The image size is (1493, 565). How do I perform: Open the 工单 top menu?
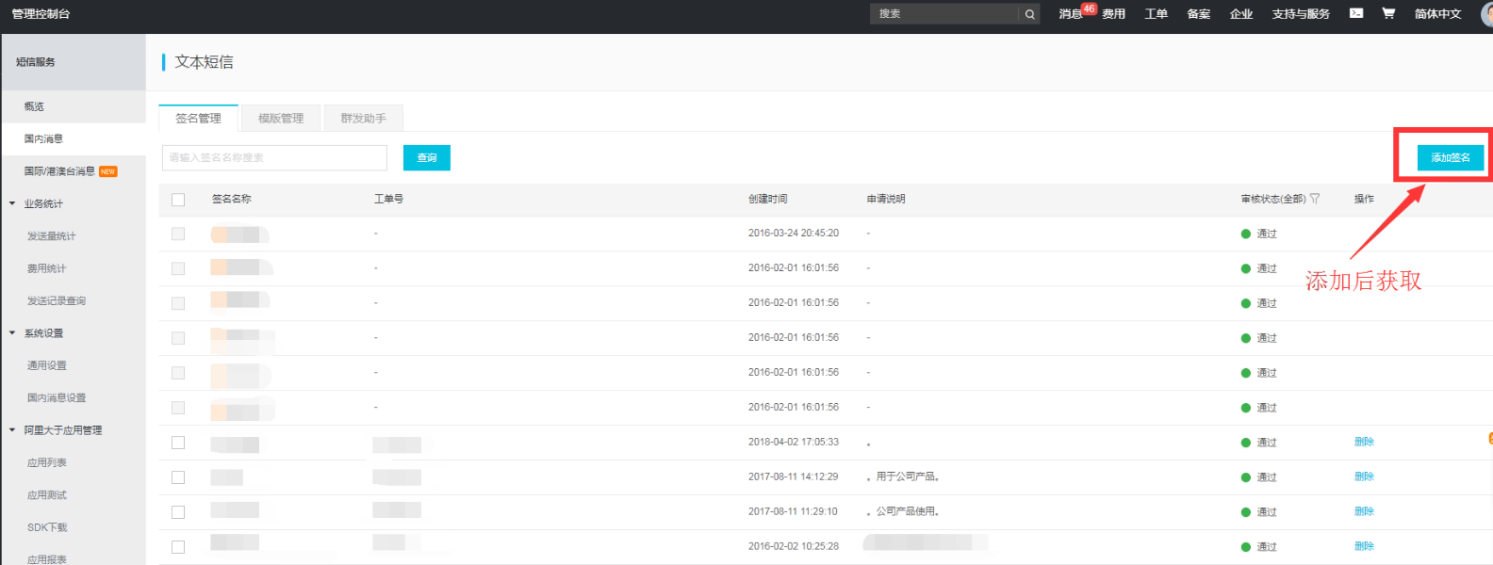click(x=1156, y=14)
